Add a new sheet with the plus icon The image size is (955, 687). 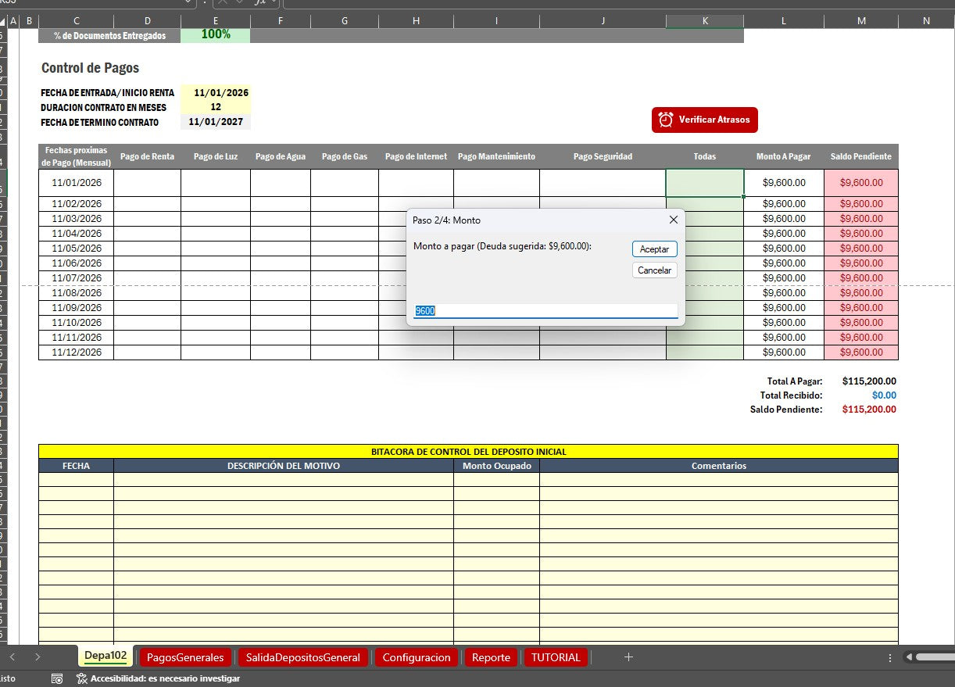[629, 657]
